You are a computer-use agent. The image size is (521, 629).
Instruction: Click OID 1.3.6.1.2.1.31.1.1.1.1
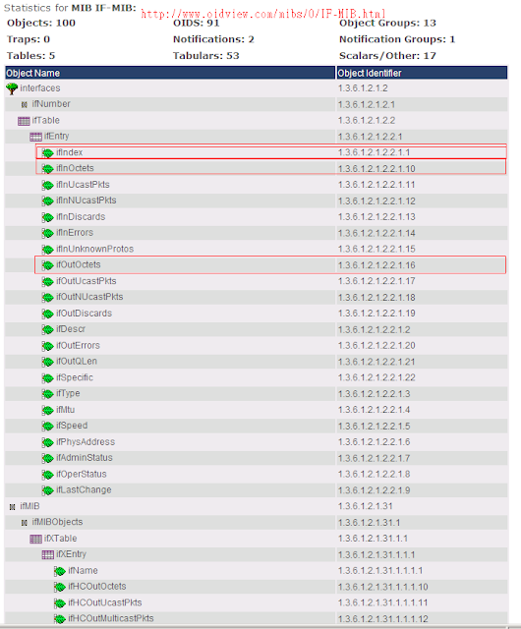click(x=380, y=571)
